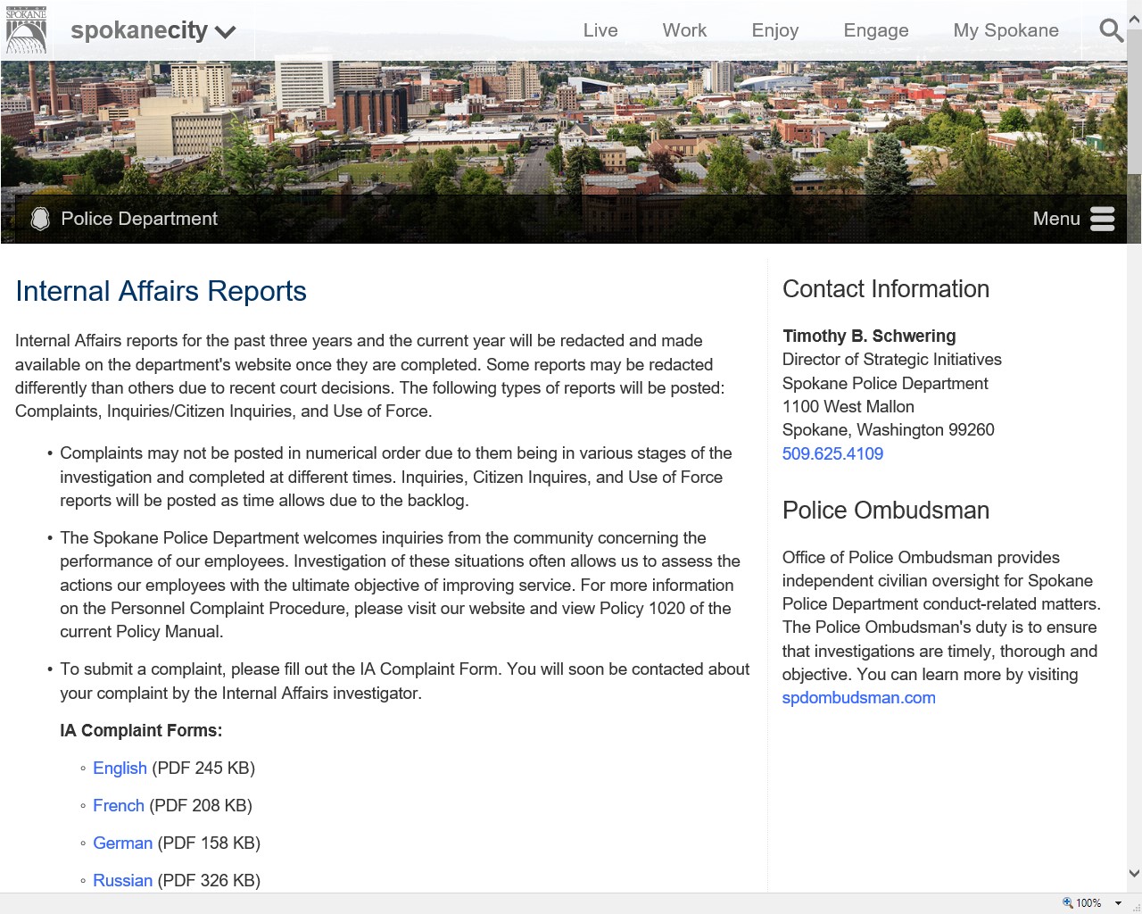Click the scroll down arrow on scrollbar
1142x914 pixels.
pyautogui.click(x=1134, y=874)
